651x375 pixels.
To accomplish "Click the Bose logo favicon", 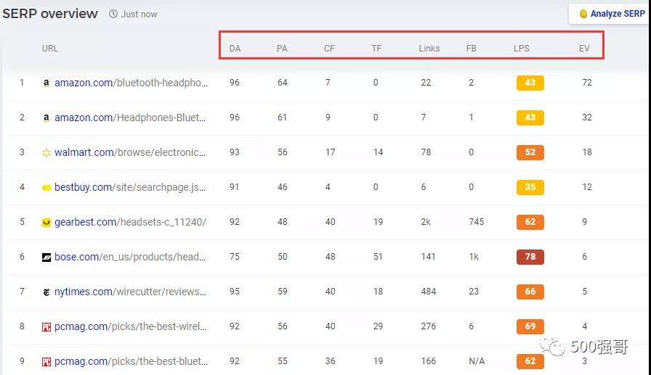I will pos(46,257).
